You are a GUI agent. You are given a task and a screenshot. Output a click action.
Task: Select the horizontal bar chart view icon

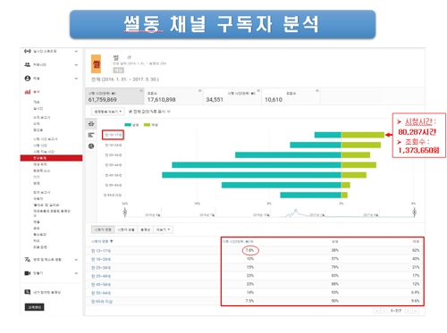[x=91, y=135]
